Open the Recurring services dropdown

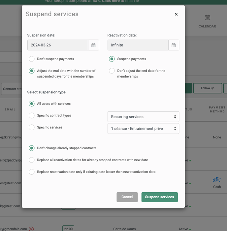143,117
